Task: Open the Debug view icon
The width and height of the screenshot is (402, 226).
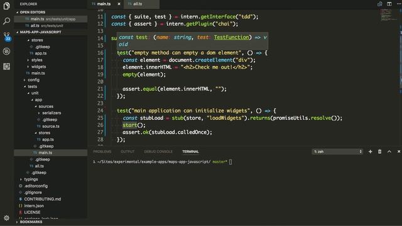Action: click(x=7, y=51)
